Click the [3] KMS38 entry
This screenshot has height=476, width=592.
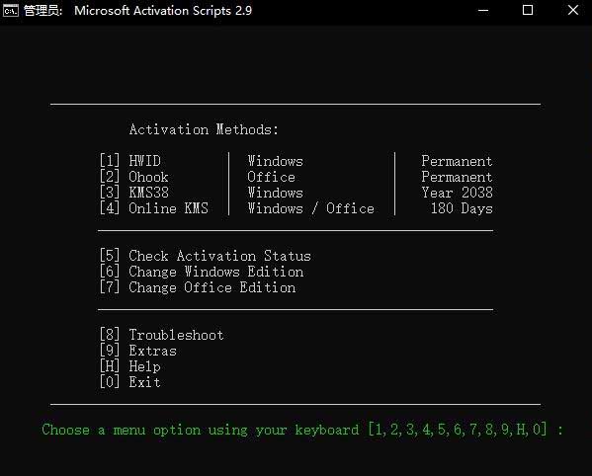[x=134, y=193]
